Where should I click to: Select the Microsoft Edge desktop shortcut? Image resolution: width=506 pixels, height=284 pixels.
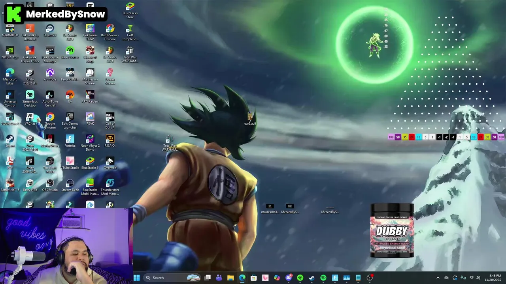click(x=10, y=77)
